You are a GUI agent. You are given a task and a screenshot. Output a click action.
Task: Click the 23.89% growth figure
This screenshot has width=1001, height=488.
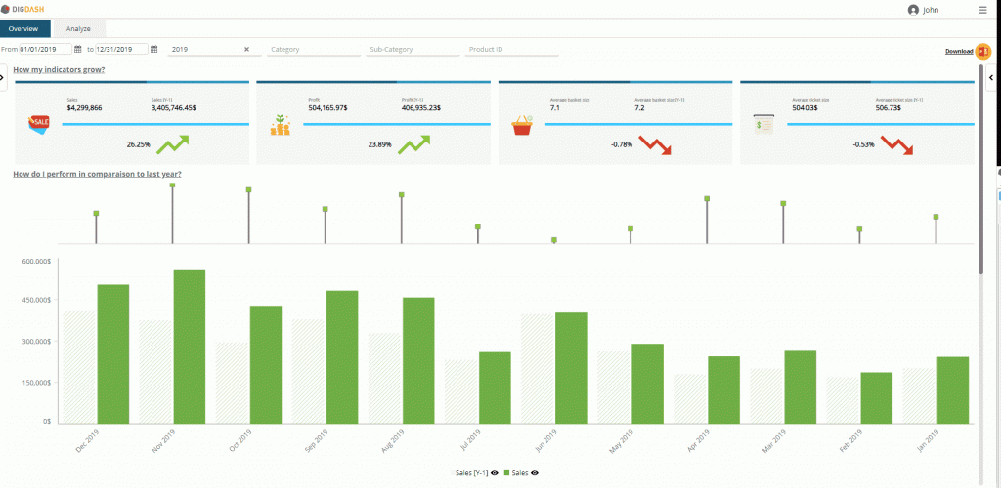click(380, 144)
